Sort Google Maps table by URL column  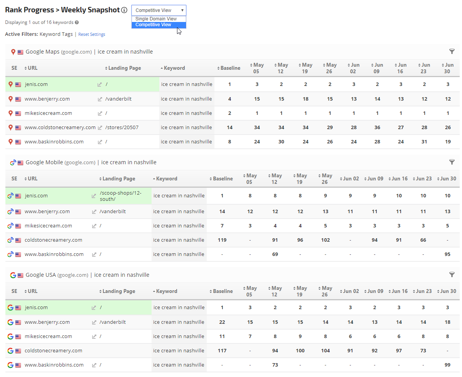[32, 68]
